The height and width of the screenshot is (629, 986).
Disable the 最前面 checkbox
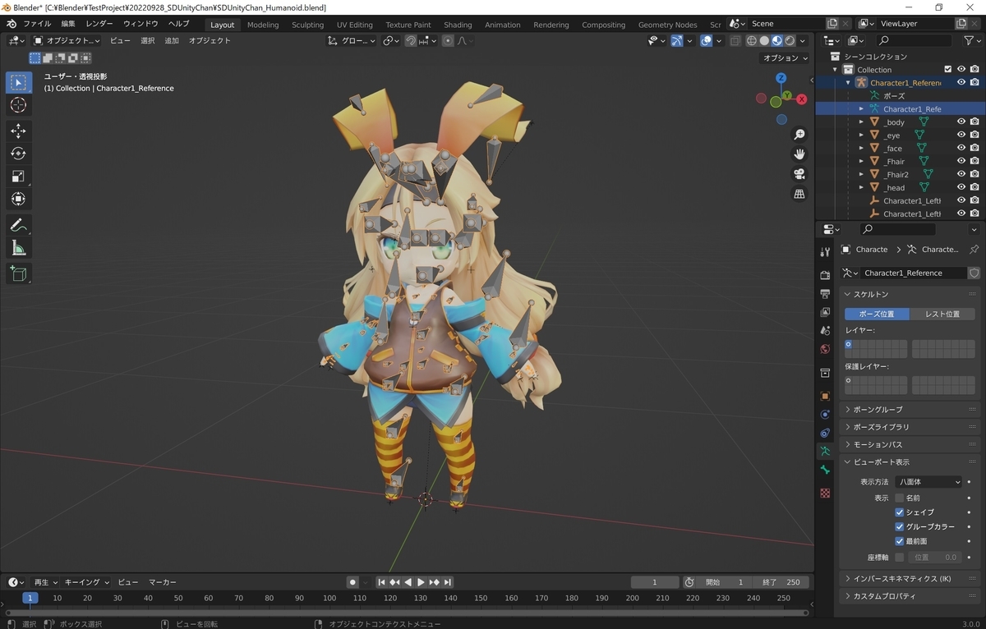pos(899,542)
